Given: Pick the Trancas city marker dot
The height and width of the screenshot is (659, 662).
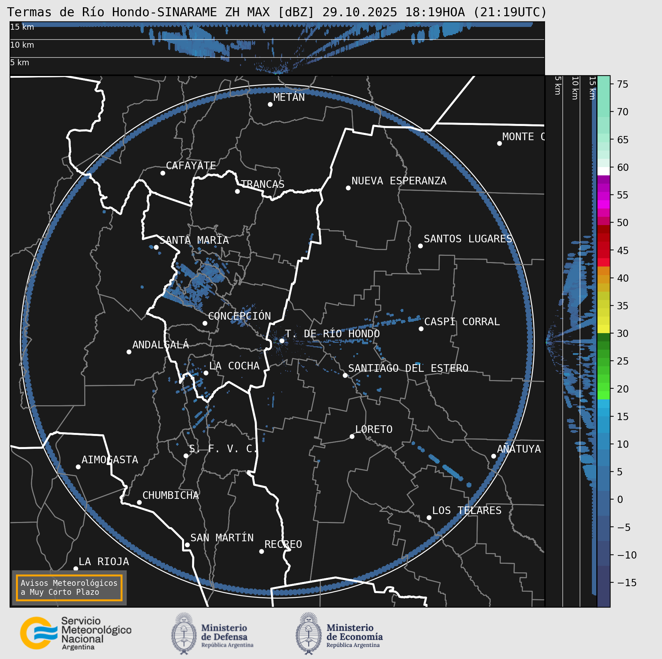Looking at the screenshot, I should click(237, 191).
